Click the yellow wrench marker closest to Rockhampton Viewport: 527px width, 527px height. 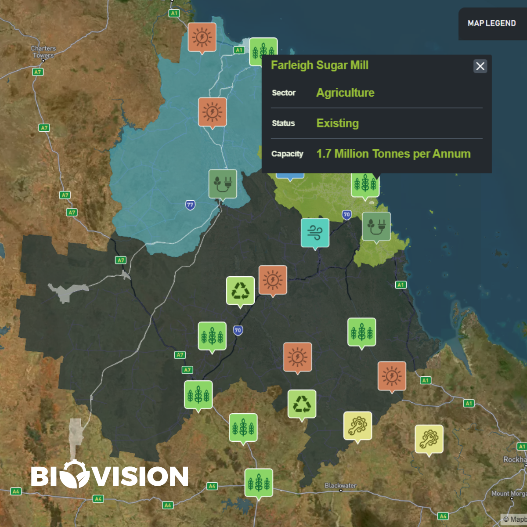[429, 439]
